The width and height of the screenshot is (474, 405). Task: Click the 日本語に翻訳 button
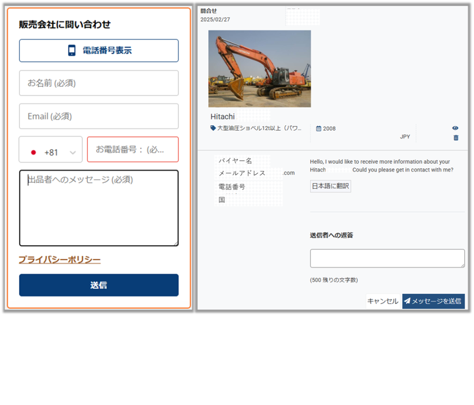point(331,186)
